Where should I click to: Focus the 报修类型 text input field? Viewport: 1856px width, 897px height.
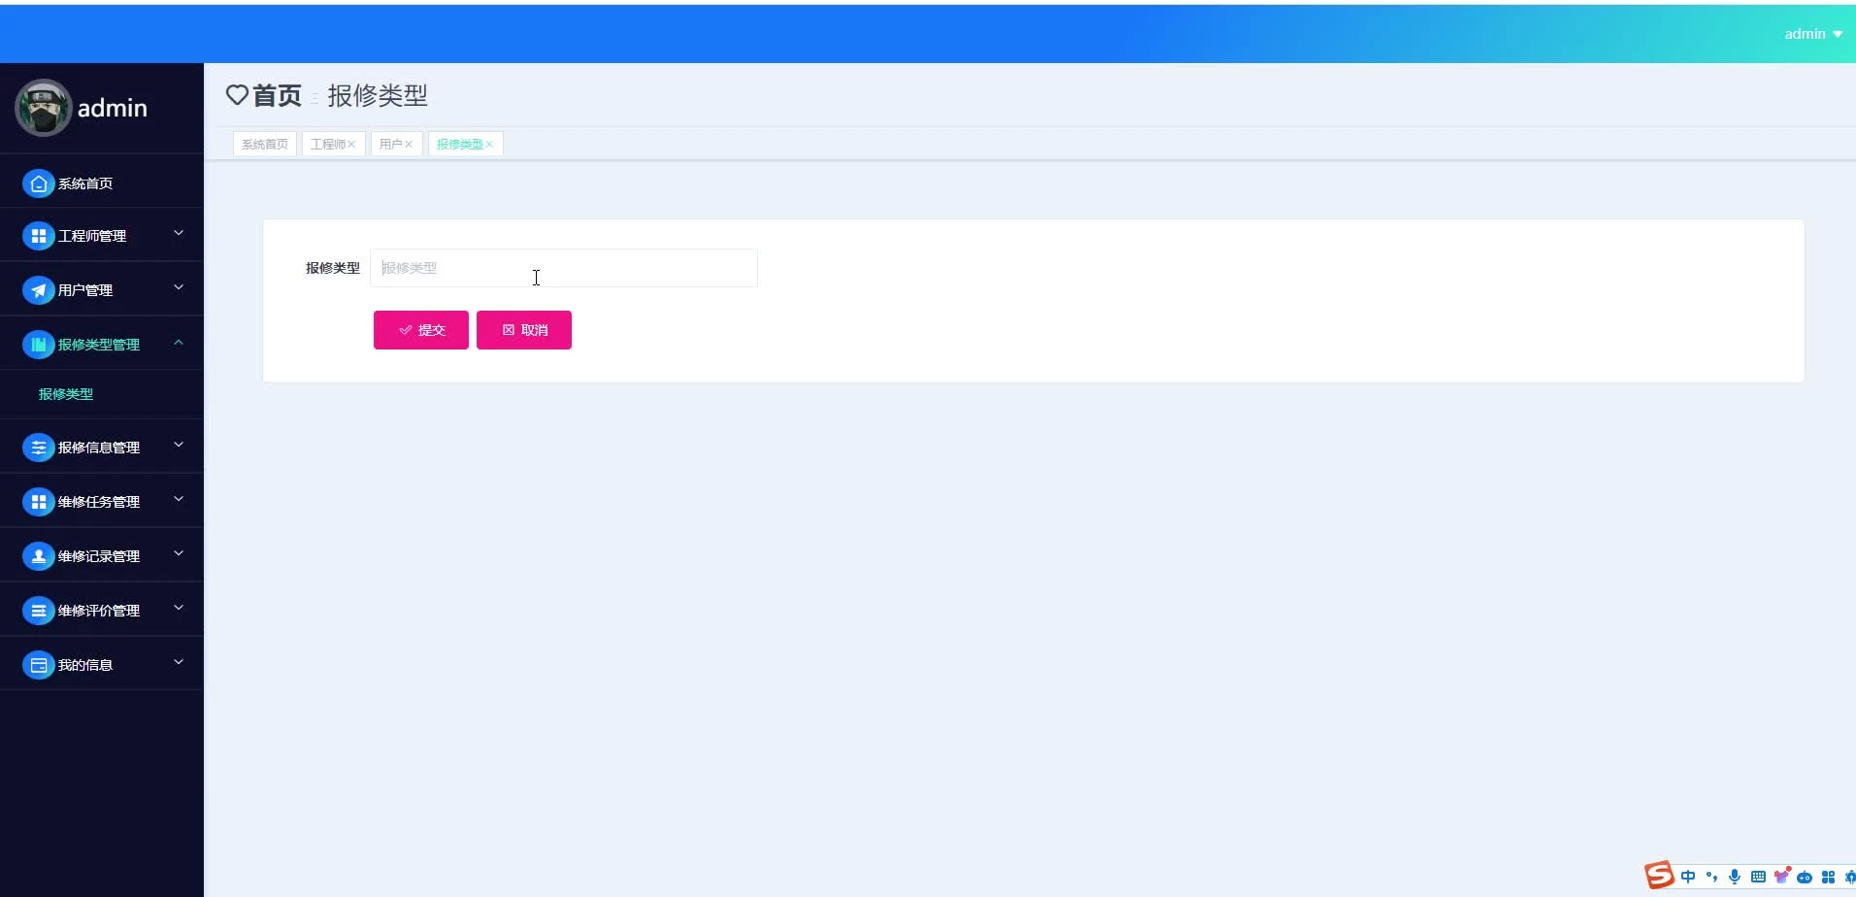(564, 268)
